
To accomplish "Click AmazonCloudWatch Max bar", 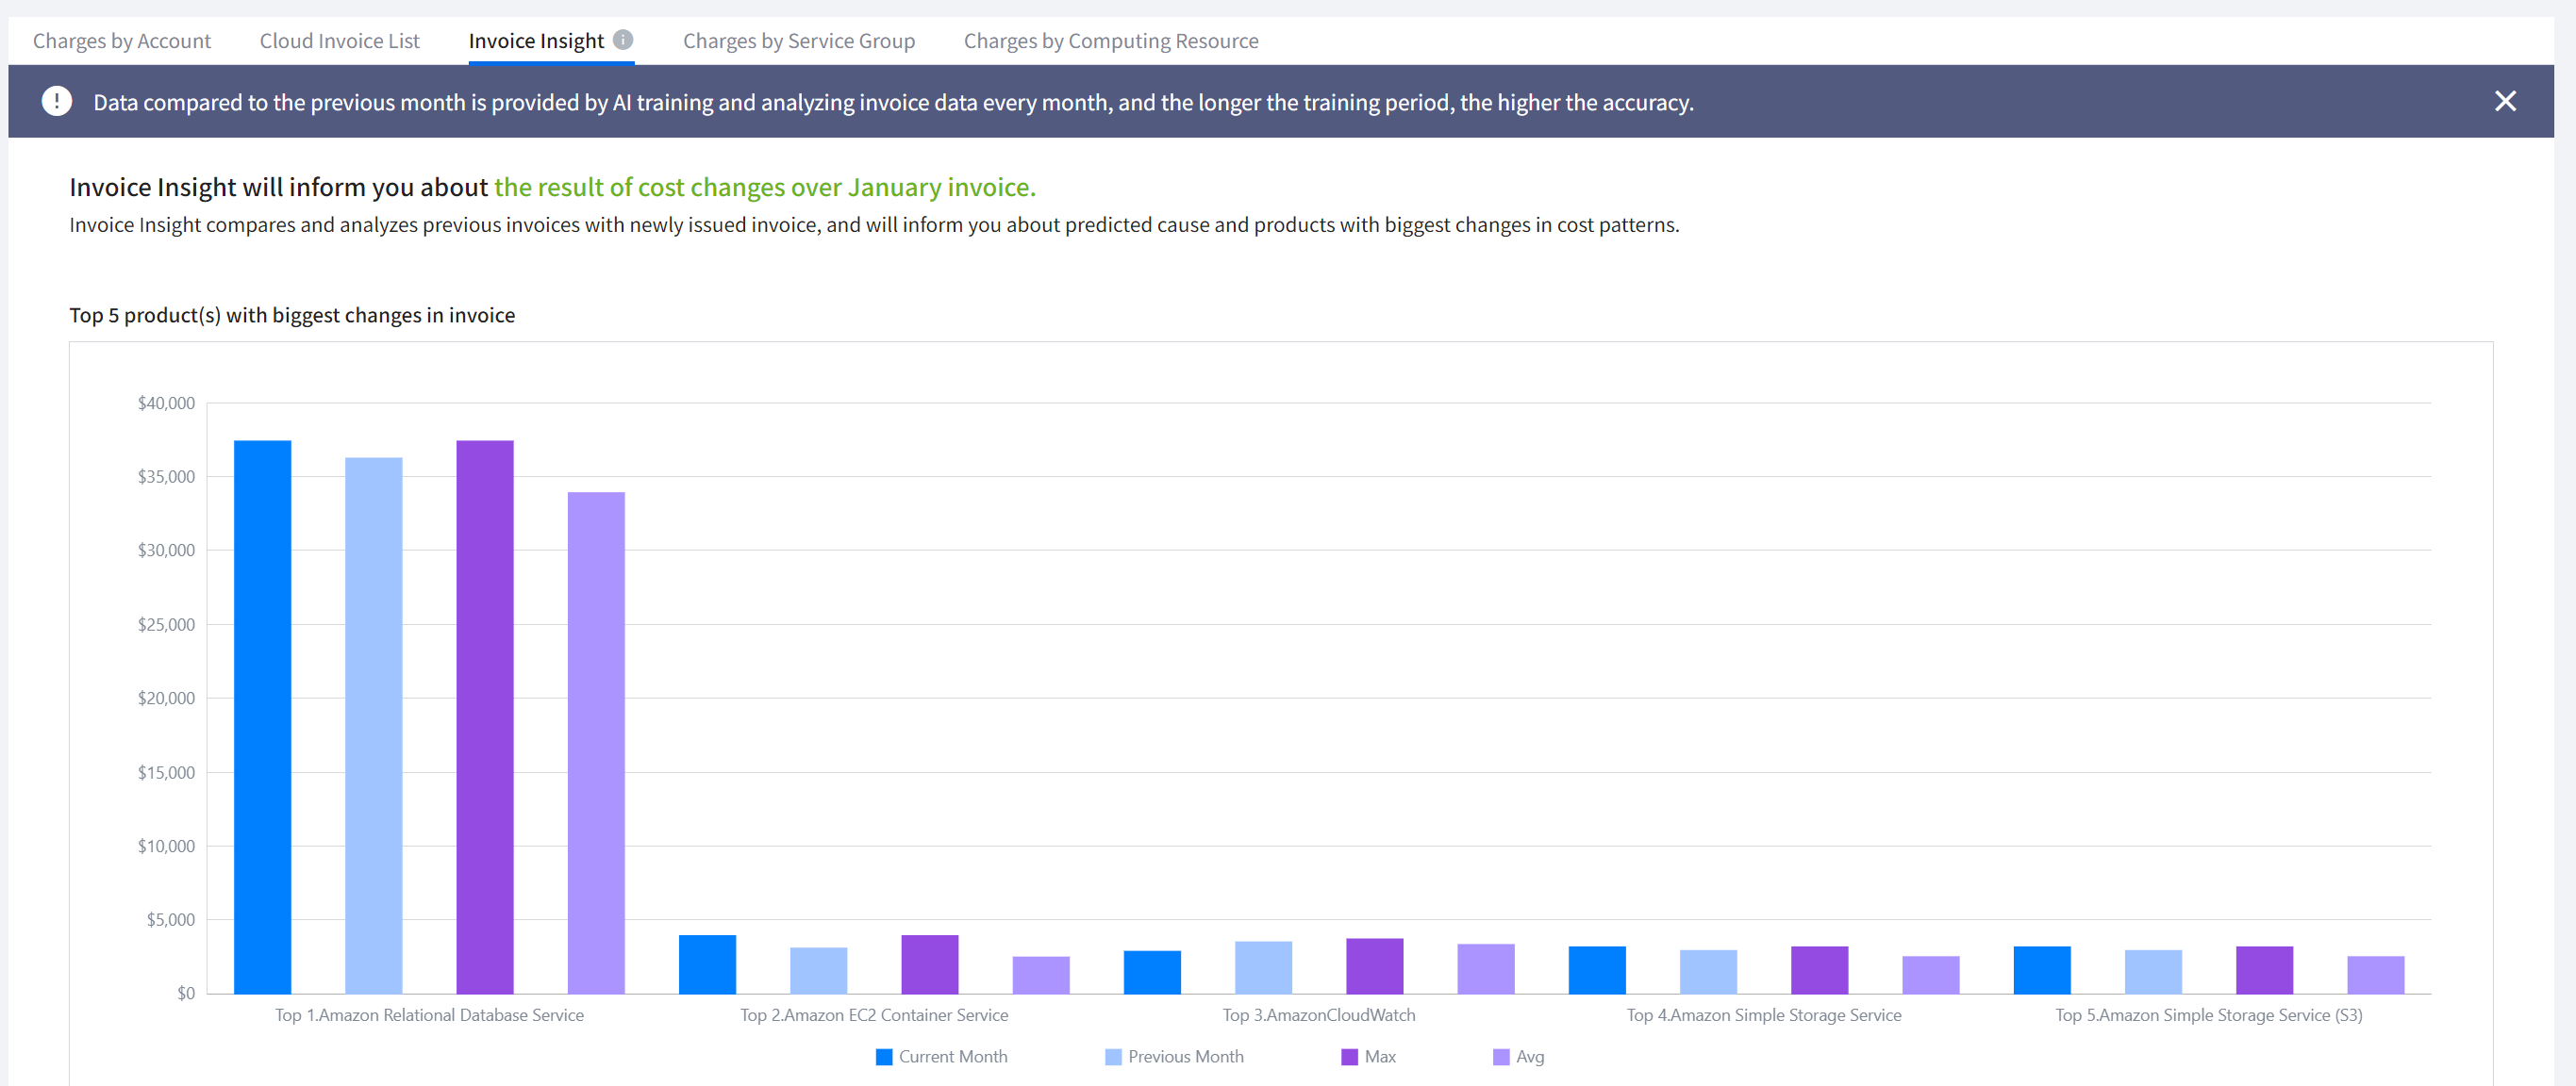I will coord(1374,965).
